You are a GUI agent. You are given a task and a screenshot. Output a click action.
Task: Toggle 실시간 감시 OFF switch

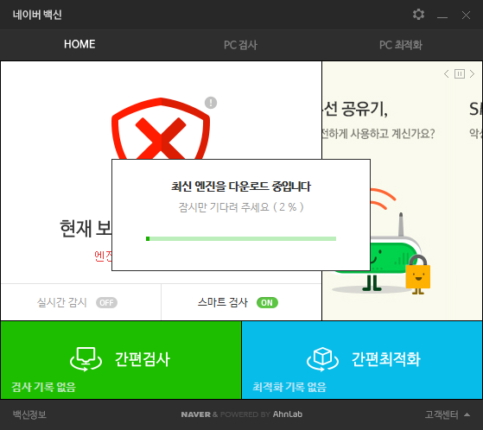click(106, 302)
